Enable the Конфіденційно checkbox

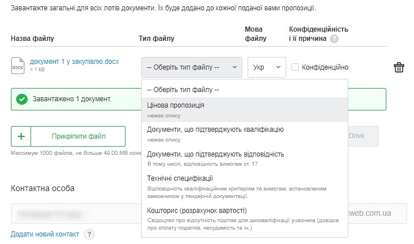[x=295, y=67]
